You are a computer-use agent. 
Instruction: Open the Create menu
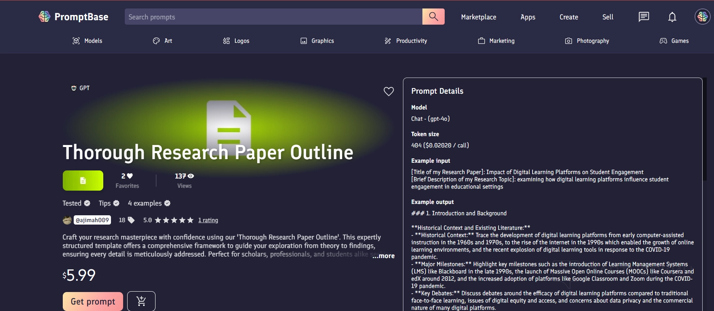click(x=569, y=17)
